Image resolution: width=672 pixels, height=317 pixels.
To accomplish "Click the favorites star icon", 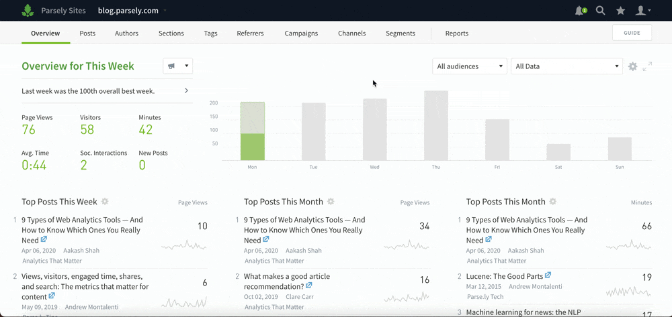I will [620, 11].
